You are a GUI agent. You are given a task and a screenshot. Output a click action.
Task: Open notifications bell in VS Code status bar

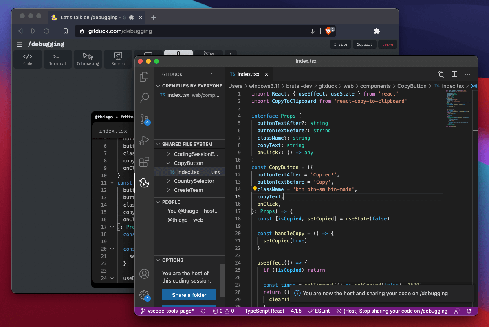tap(470, 311)
